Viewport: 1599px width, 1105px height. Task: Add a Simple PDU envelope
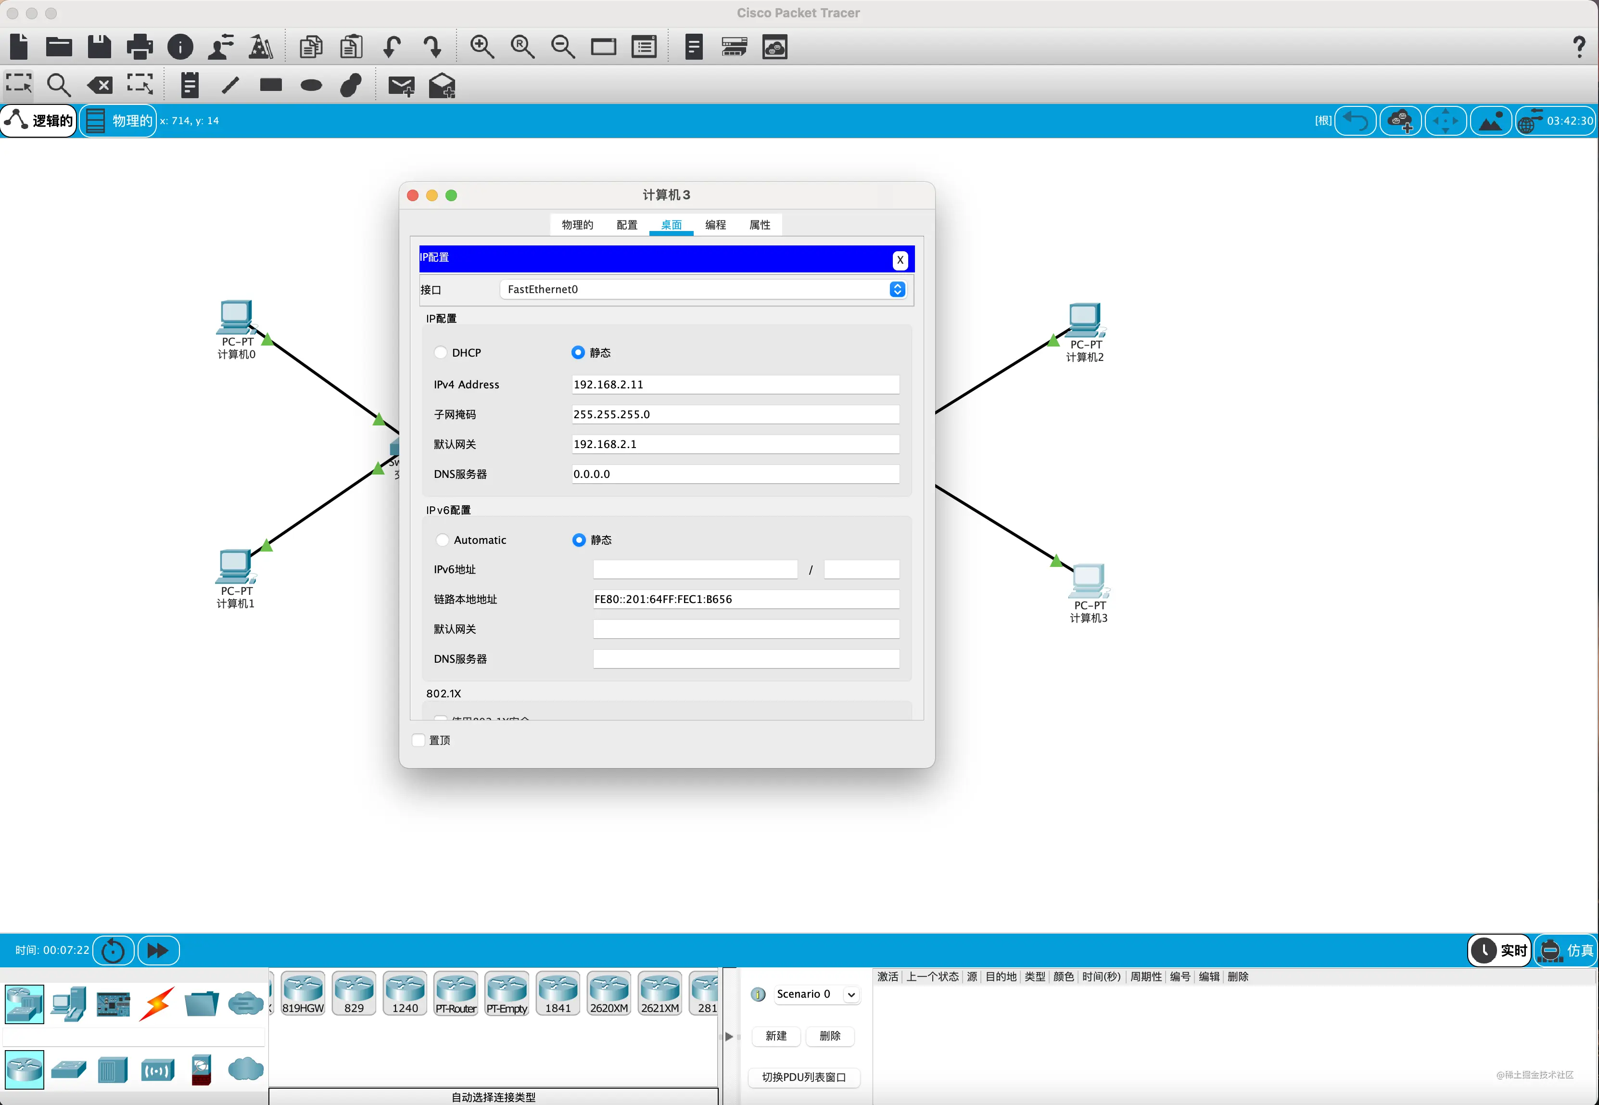tap(401, 86)
